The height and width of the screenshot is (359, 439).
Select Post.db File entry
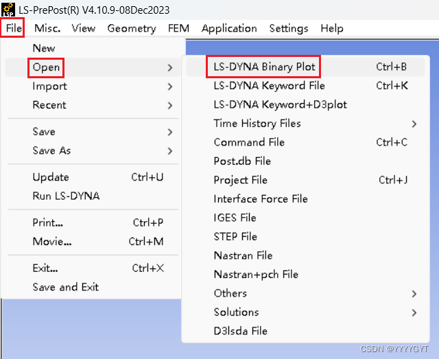point(306,161)
